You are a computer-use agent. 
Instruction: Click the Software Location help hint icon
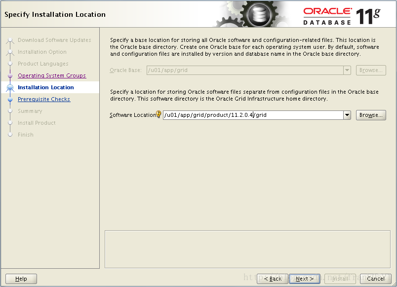point(159,114)
